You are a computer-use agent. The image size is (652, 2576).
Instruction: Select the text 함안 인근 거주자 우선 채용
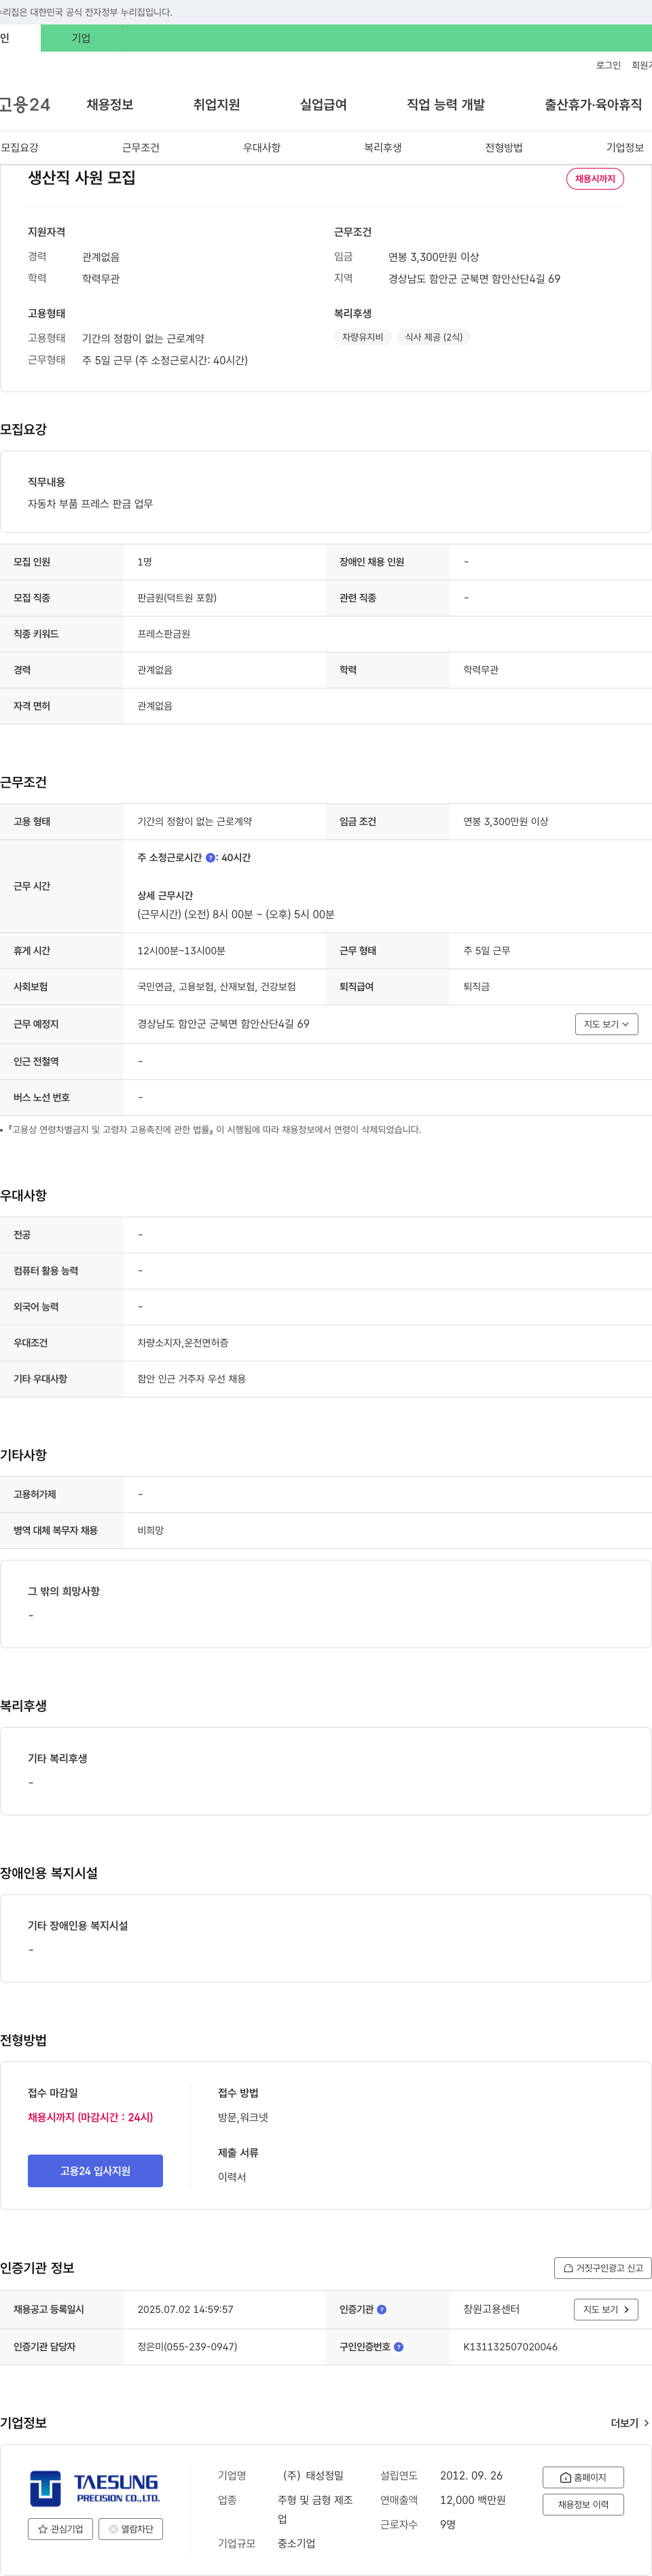point(191,1379)
